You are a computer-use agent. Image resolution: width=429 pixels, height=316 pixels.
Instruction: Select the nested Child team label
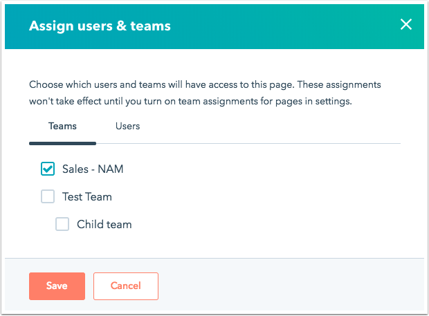(104, 225)
